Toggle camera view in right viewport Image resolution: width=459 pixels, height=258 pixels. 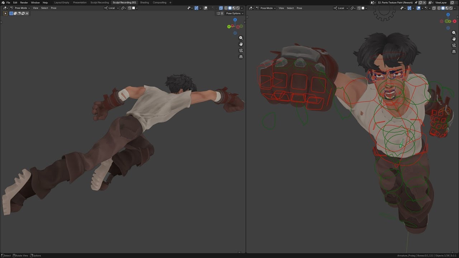(x=454, y=46)
